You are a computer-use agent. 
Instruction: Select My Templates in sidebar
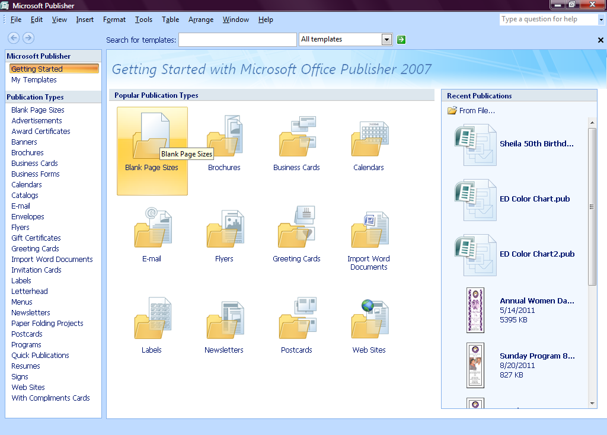34,80
